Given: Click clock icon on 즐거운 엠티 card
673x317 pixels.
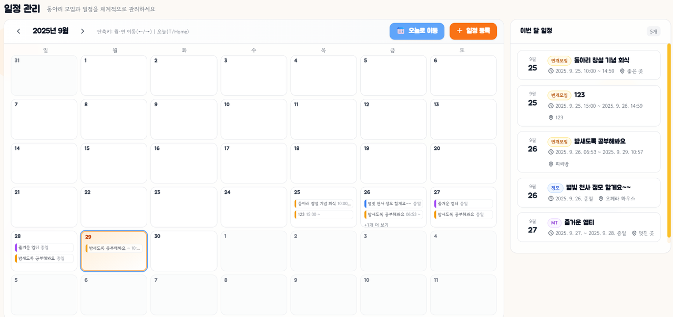Looking at the screenshot, I should (551, 233).
